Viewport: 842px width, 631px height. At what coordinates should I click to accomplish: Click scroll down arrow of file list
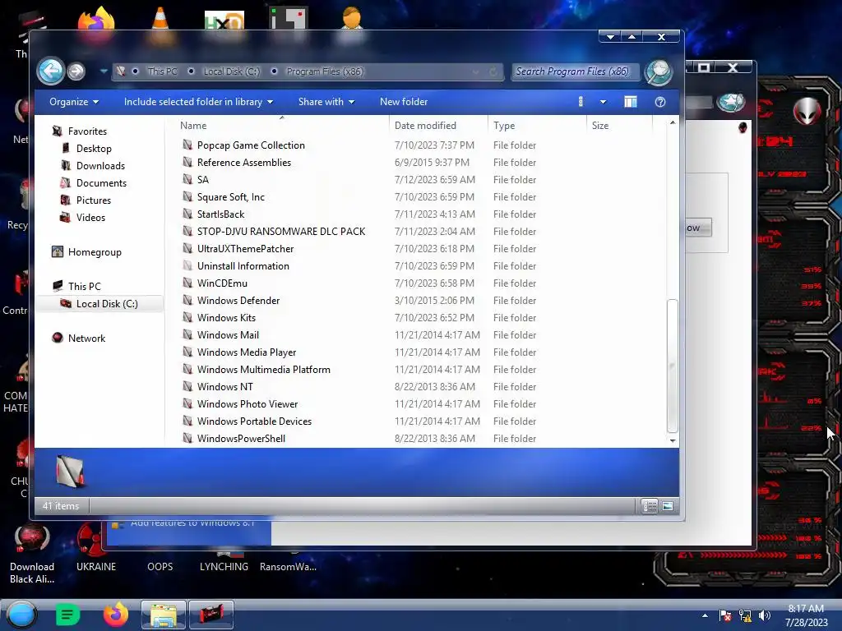coord(673,441)
